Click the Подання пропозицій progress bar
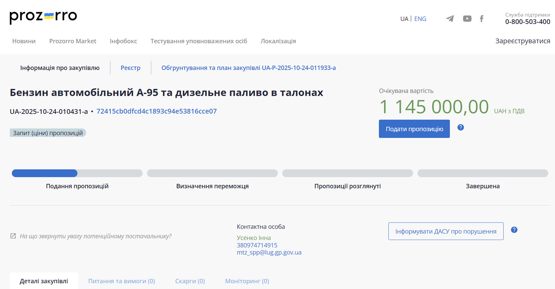Viewport: 555px width, 289px height. click(x=77, y=173)
